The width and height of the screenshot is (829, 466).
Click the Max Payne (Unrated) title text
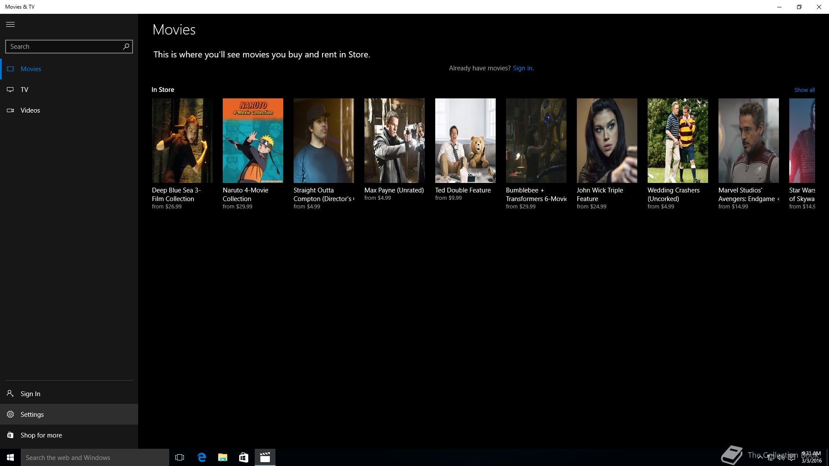click(x=394, y=190)
